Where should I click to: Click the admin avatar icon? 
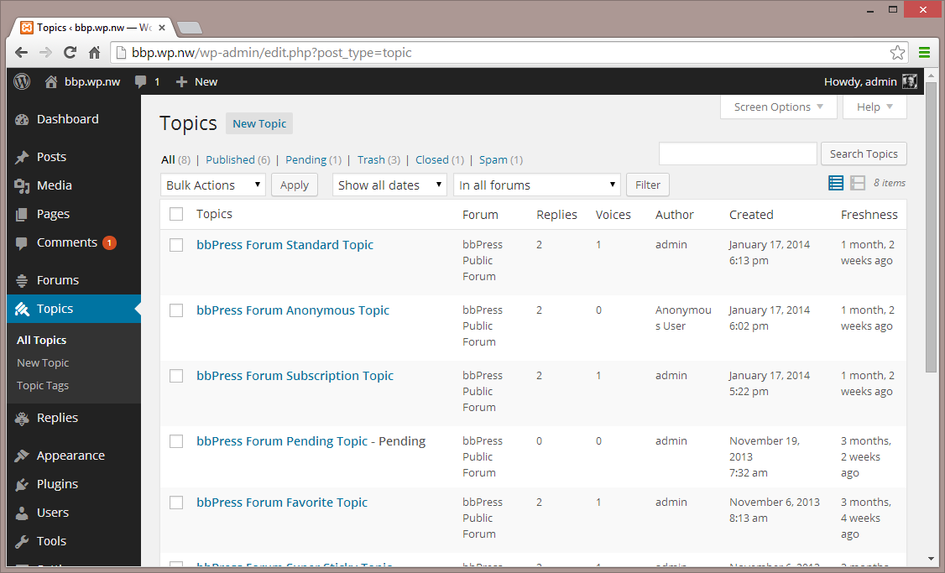click(910, 81)
